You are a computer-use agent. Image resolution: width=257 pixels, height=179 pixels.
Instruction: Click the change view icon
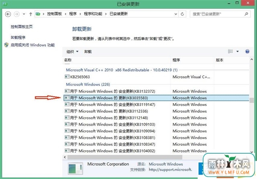click(230, 51)
